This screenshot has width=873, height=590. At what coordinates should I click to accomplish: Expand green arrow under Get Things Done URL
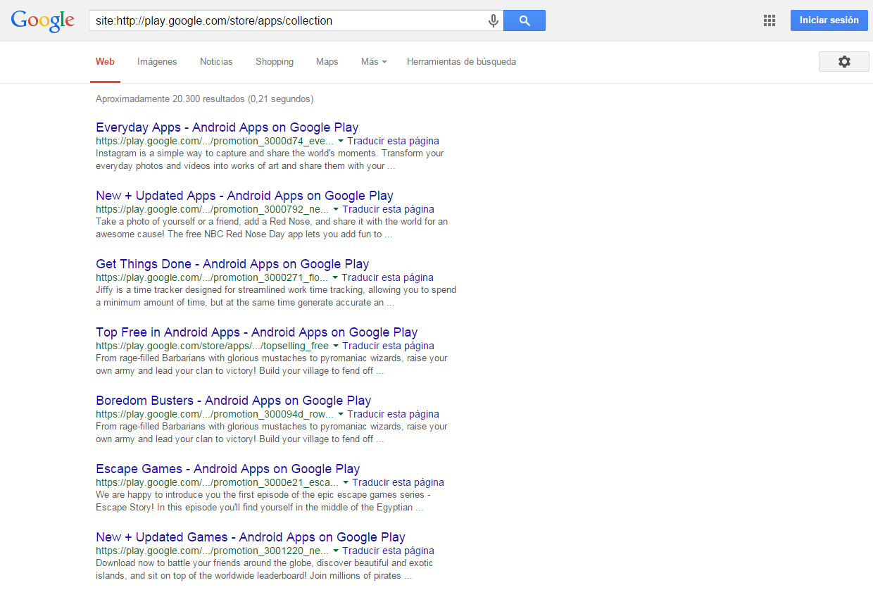tap(335, 277)
